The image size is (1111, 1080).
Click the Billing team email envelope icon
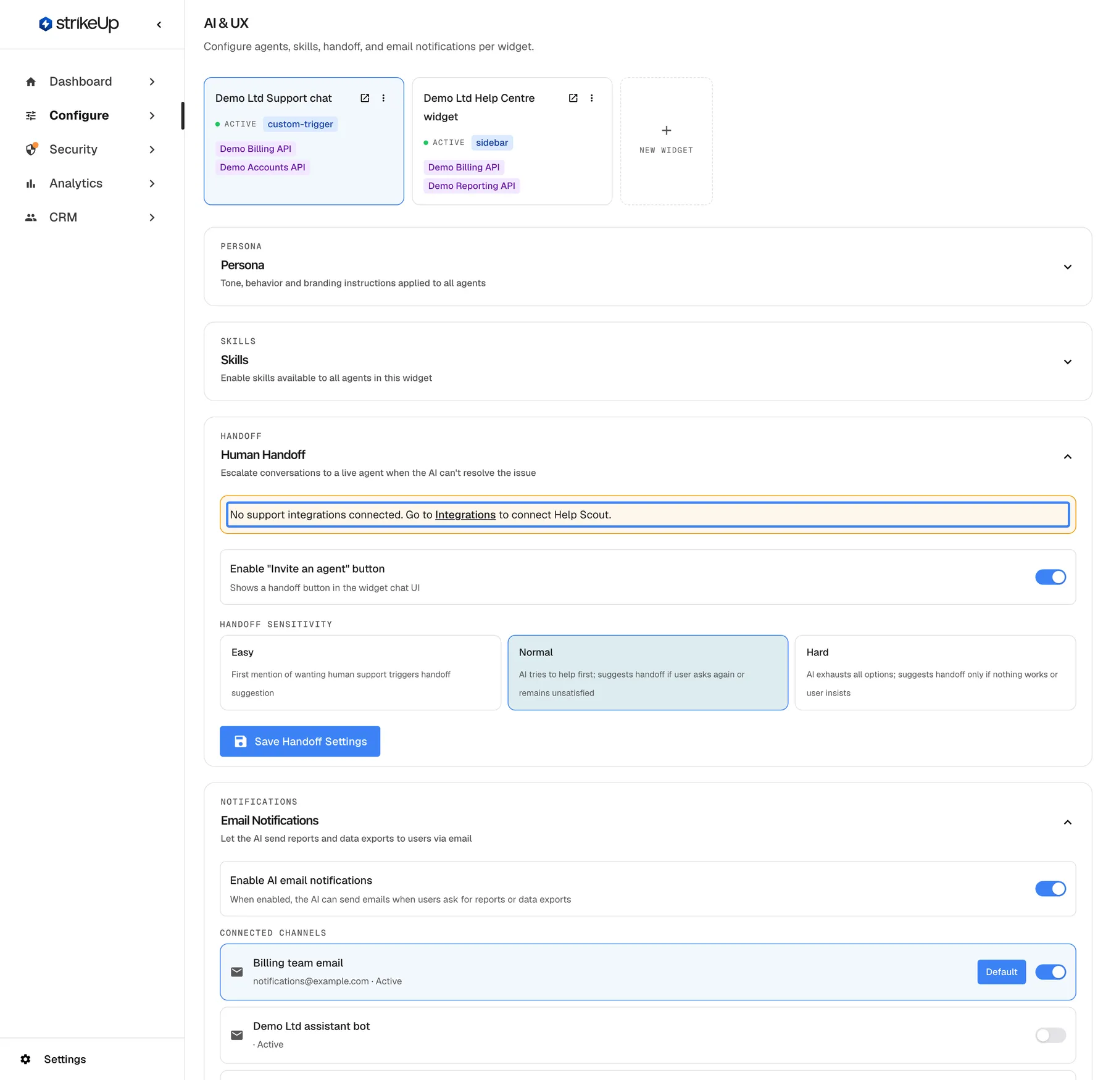tap(237, 972)
